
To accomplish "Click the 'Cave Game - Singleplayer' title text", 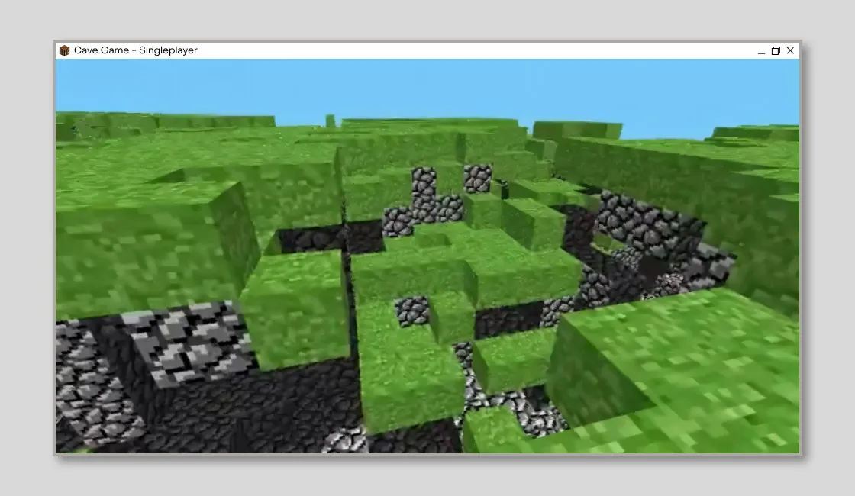I will (135, 50).
